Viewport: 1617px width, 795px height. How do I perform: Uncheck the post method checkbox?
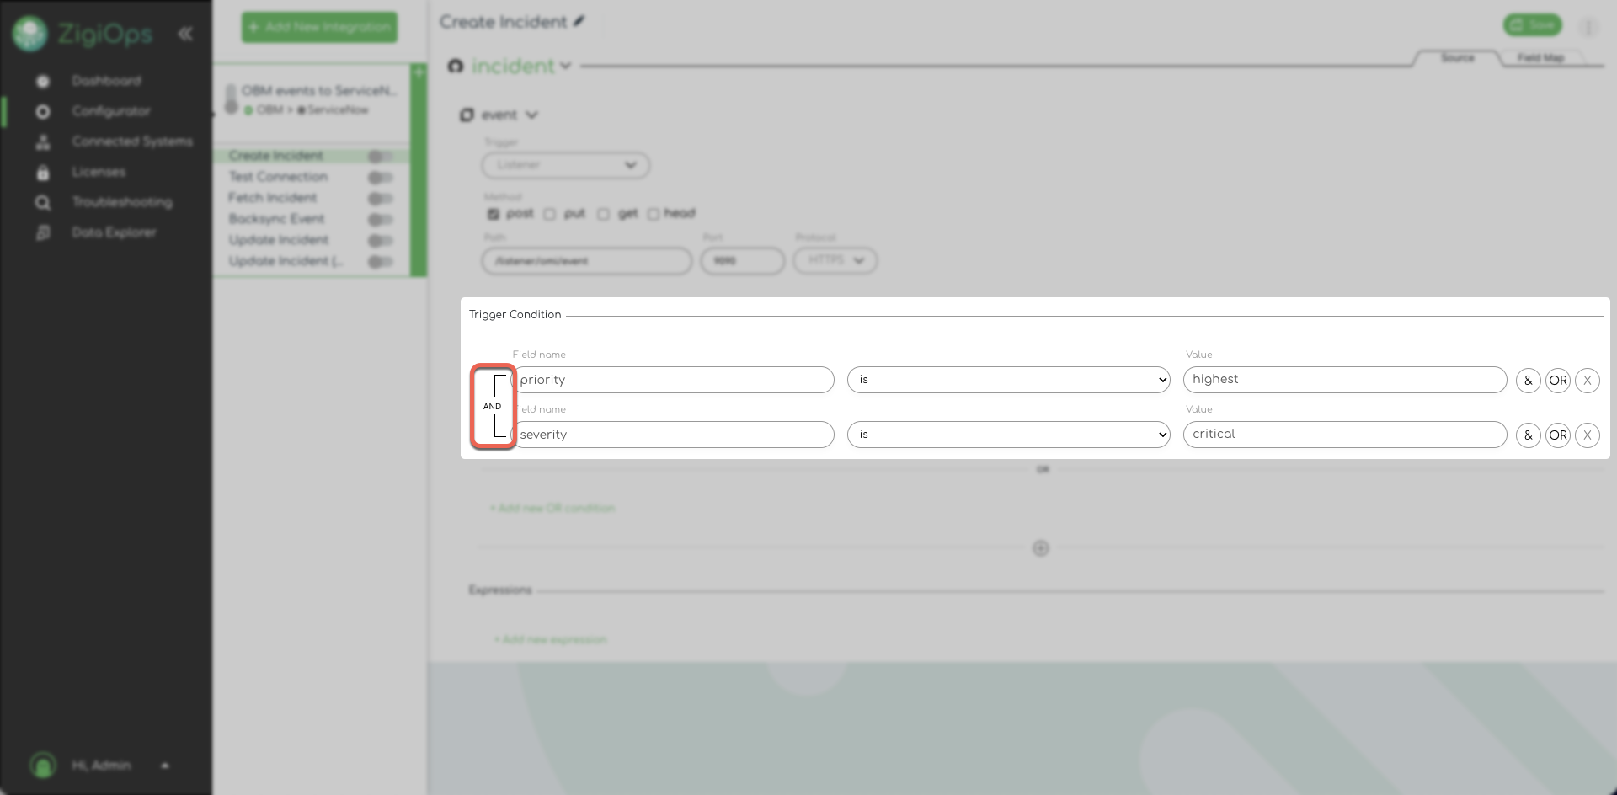[x=494, y=214]
